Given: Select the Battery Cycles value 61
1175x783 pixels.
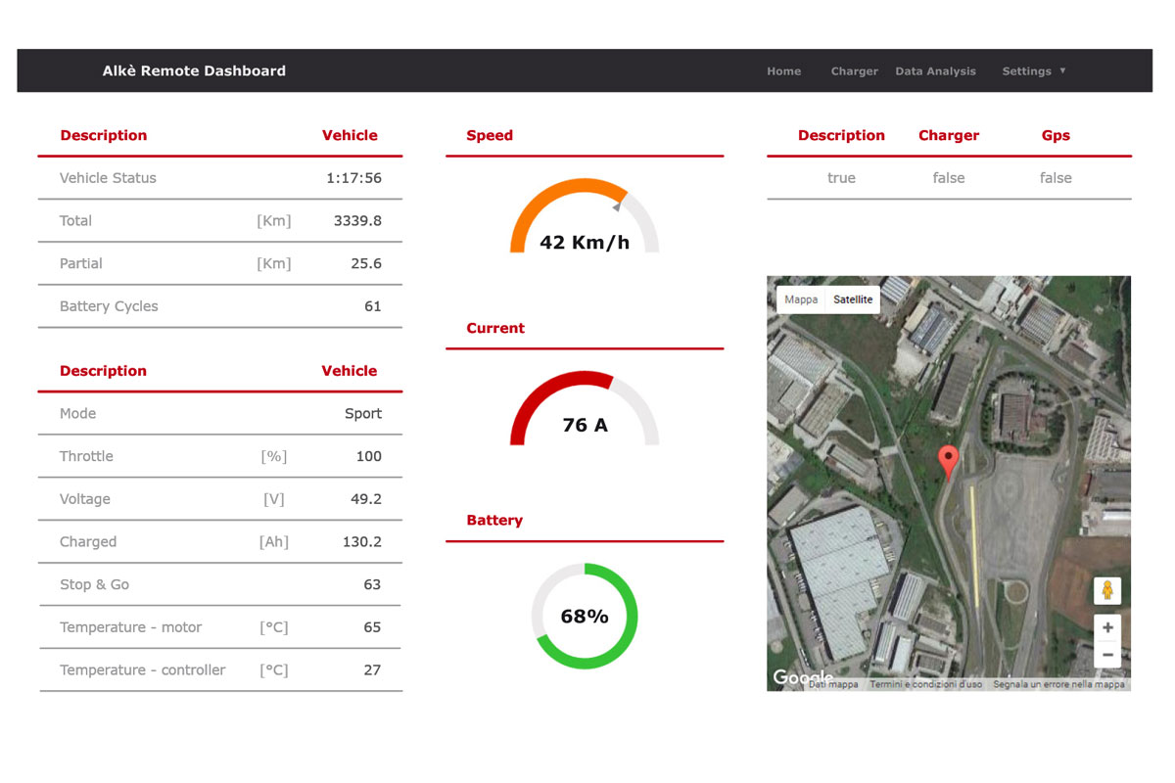Looking at the screenshot, I should (372, 306).
